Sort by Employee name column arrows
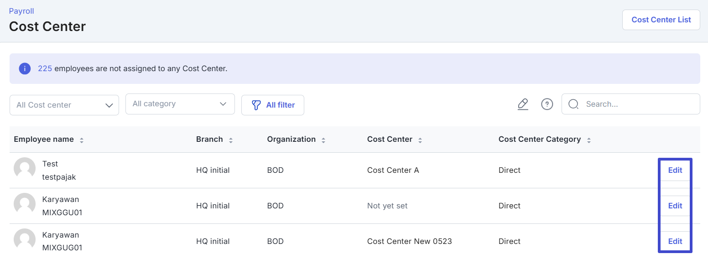This screenshot has width=708, height=259. pos(82,140)
